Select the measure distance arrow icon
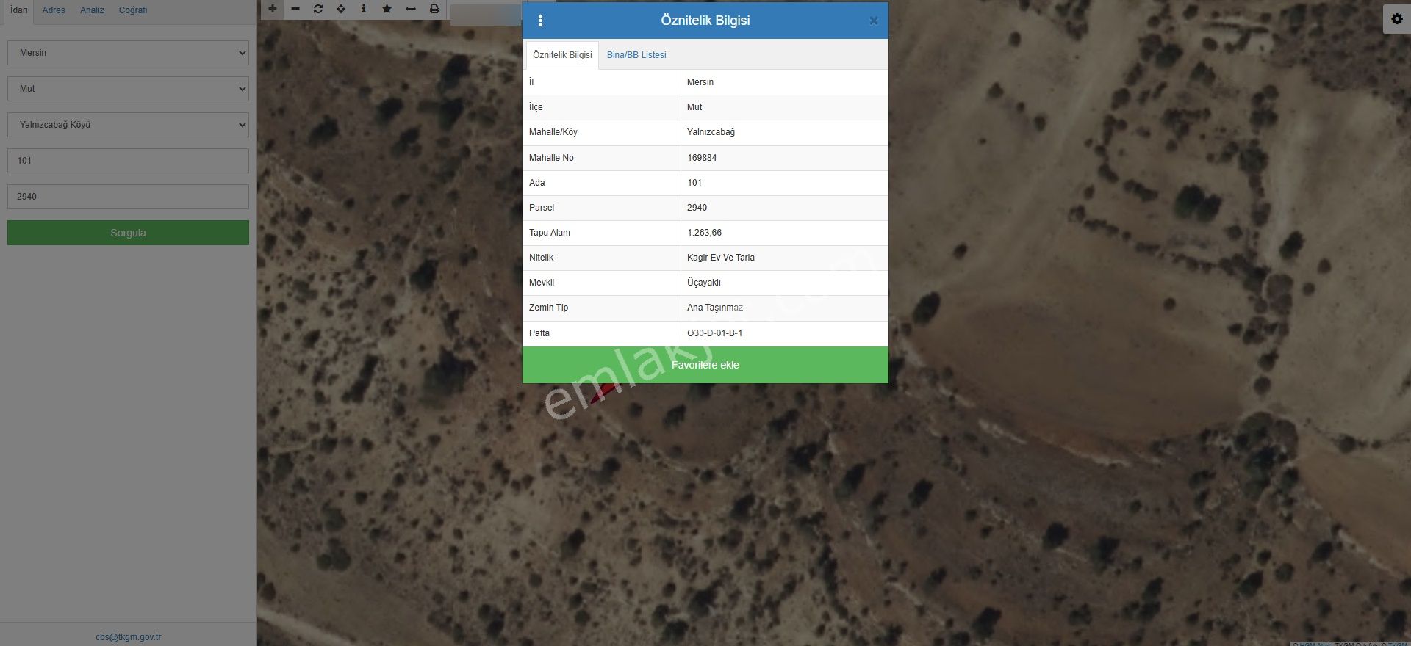 click(411, 9)
